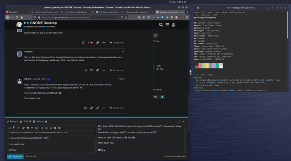This screenshot has width=291, height=161.
Task: Toggle bold formatting in the composer toolbar
Action: [14, 128]
